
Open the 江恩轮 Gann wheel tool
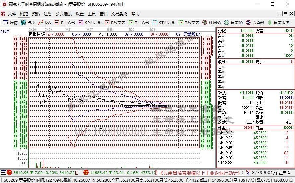[212, 23]
